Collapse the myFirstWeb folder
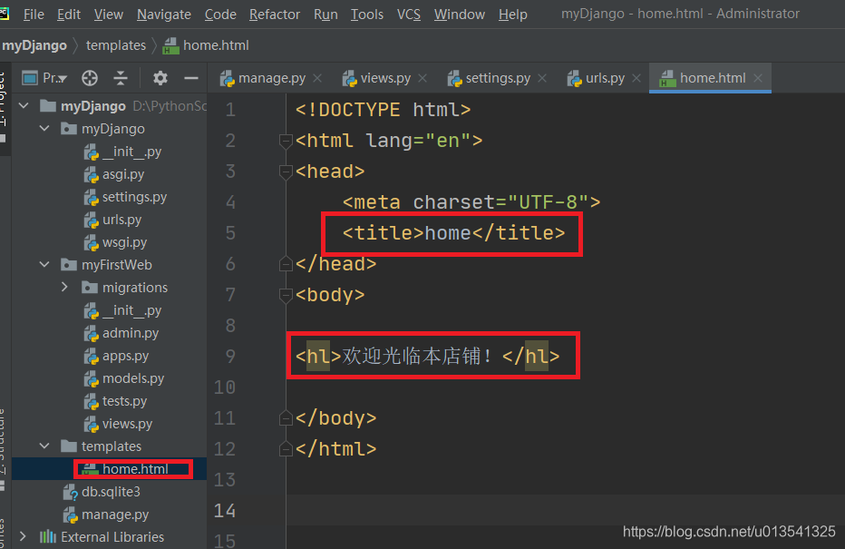 (x=44, y=264)
